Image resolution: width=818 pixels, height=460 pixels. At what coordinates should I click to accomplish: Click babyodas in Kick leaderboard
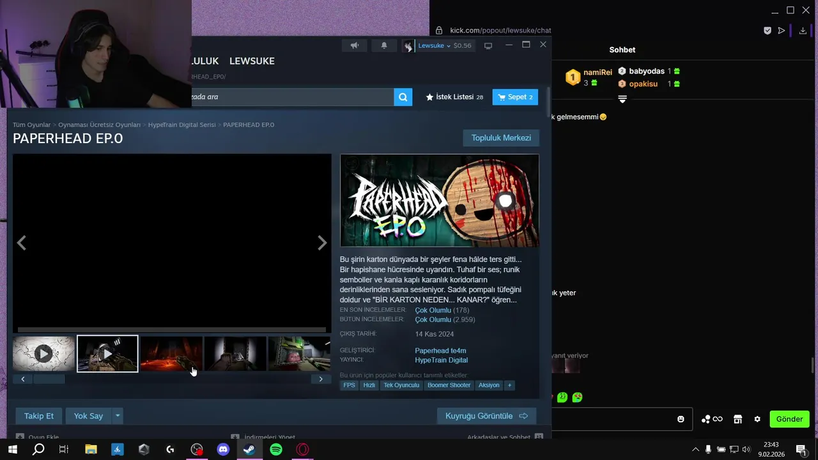[647, 71]
